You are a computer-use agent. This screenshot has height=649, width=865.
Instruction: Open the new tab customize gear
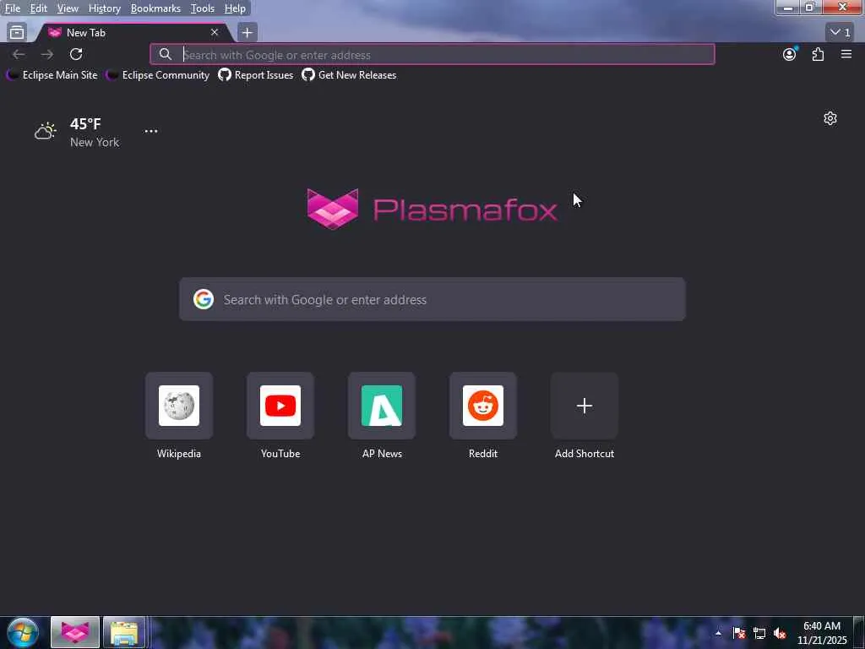[x=830, y=118]
